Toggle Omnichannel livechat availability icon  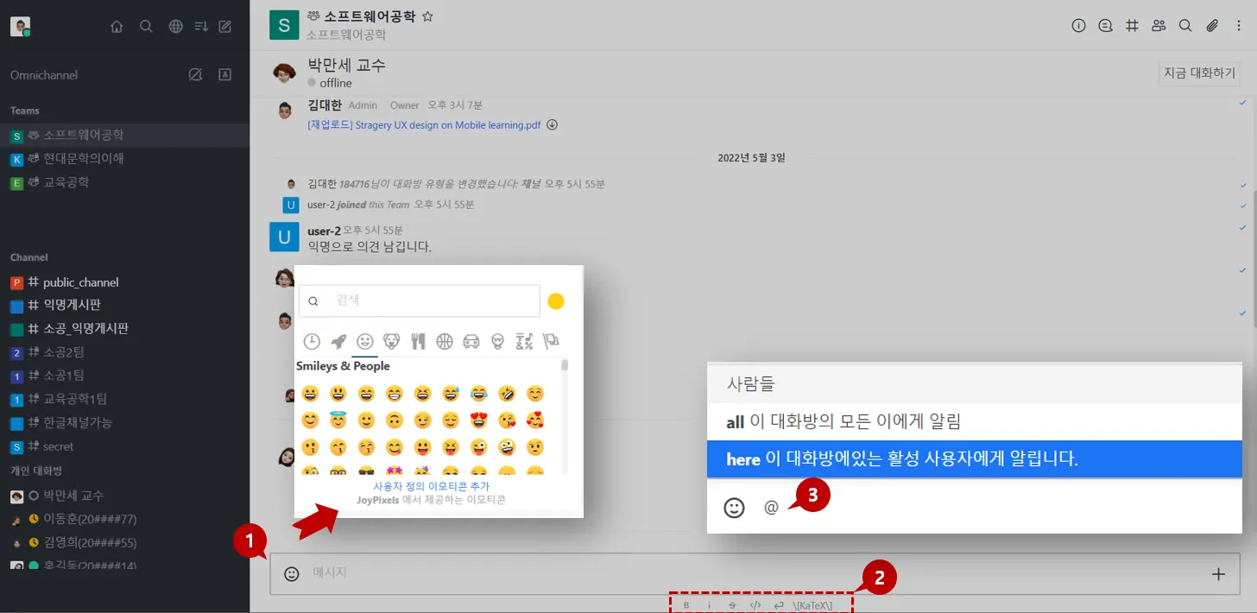coord(195,75)
